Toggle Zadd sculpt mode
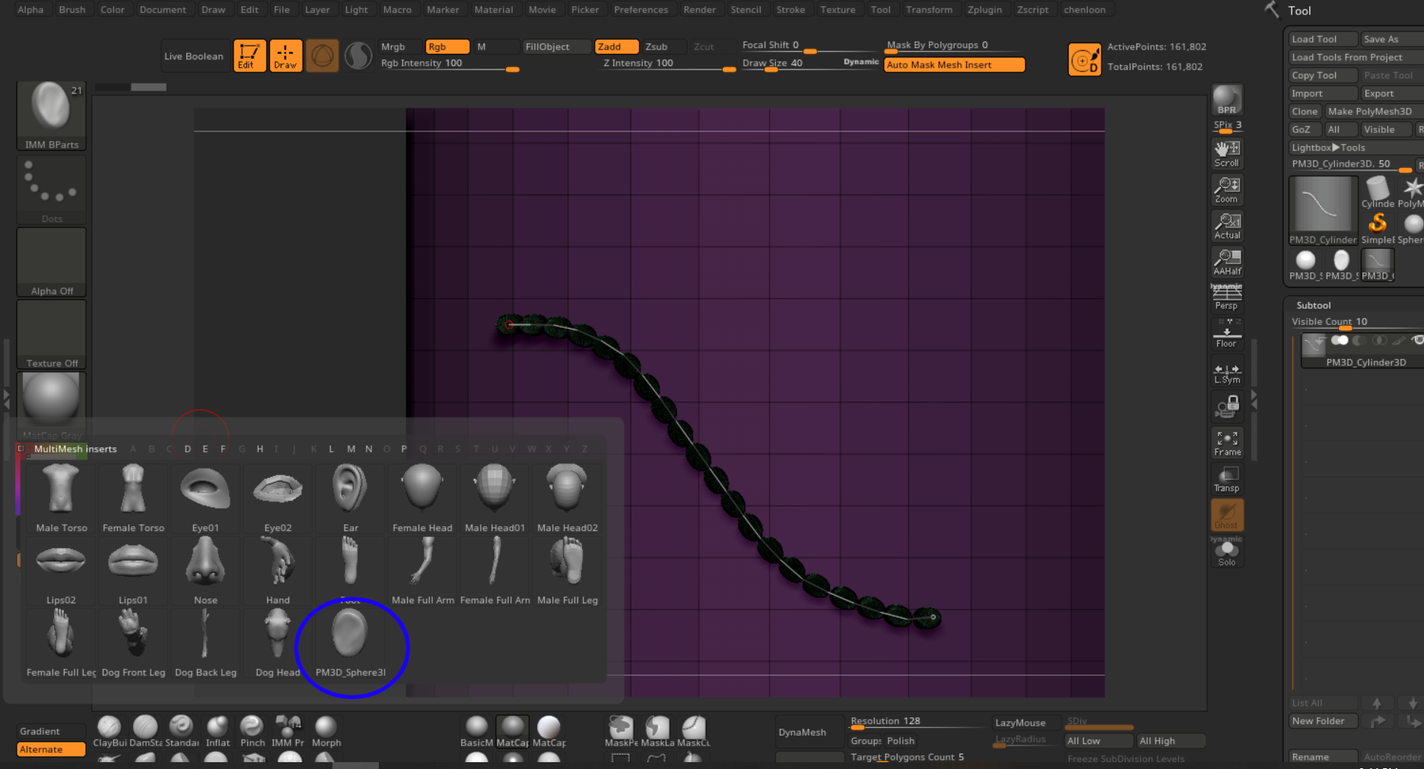1424x769 pixels. [615, 46]
